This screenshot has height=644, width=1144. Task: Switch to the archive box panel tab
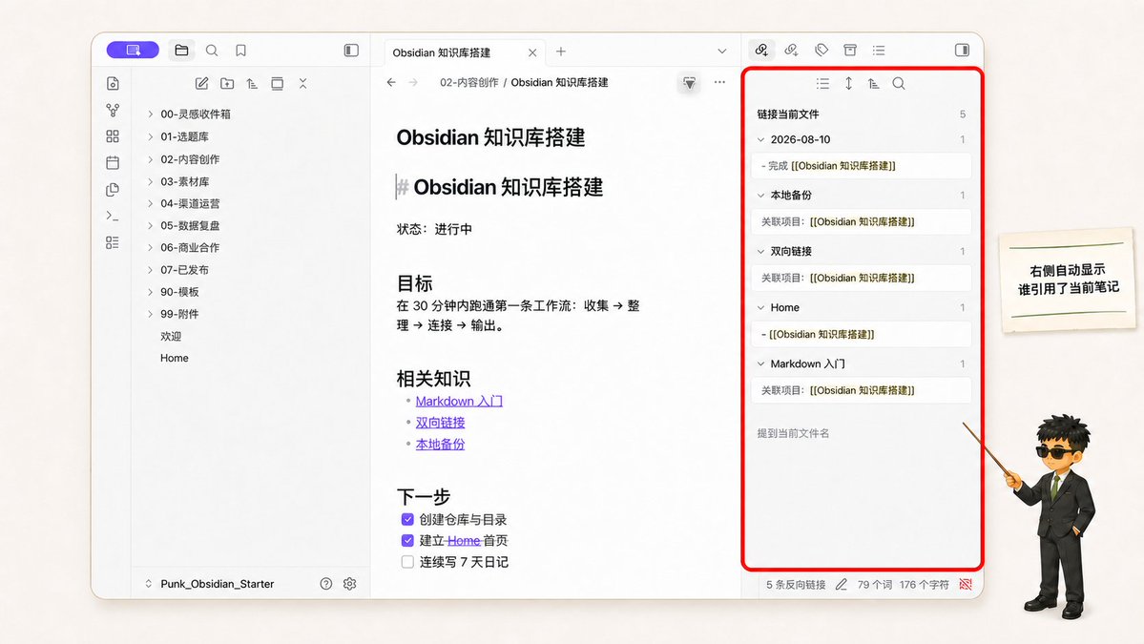[x=850, y=50]
